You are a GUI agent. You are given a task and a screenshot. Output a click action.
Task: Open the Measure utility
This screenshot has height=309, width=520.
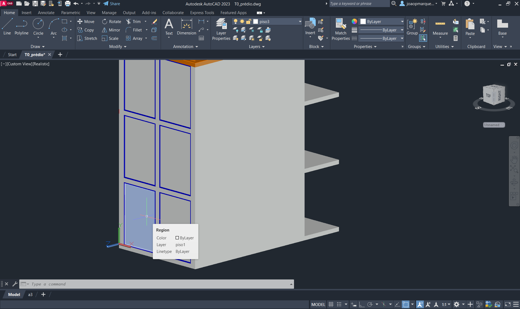pyautogui.click(x=440, y=27)
